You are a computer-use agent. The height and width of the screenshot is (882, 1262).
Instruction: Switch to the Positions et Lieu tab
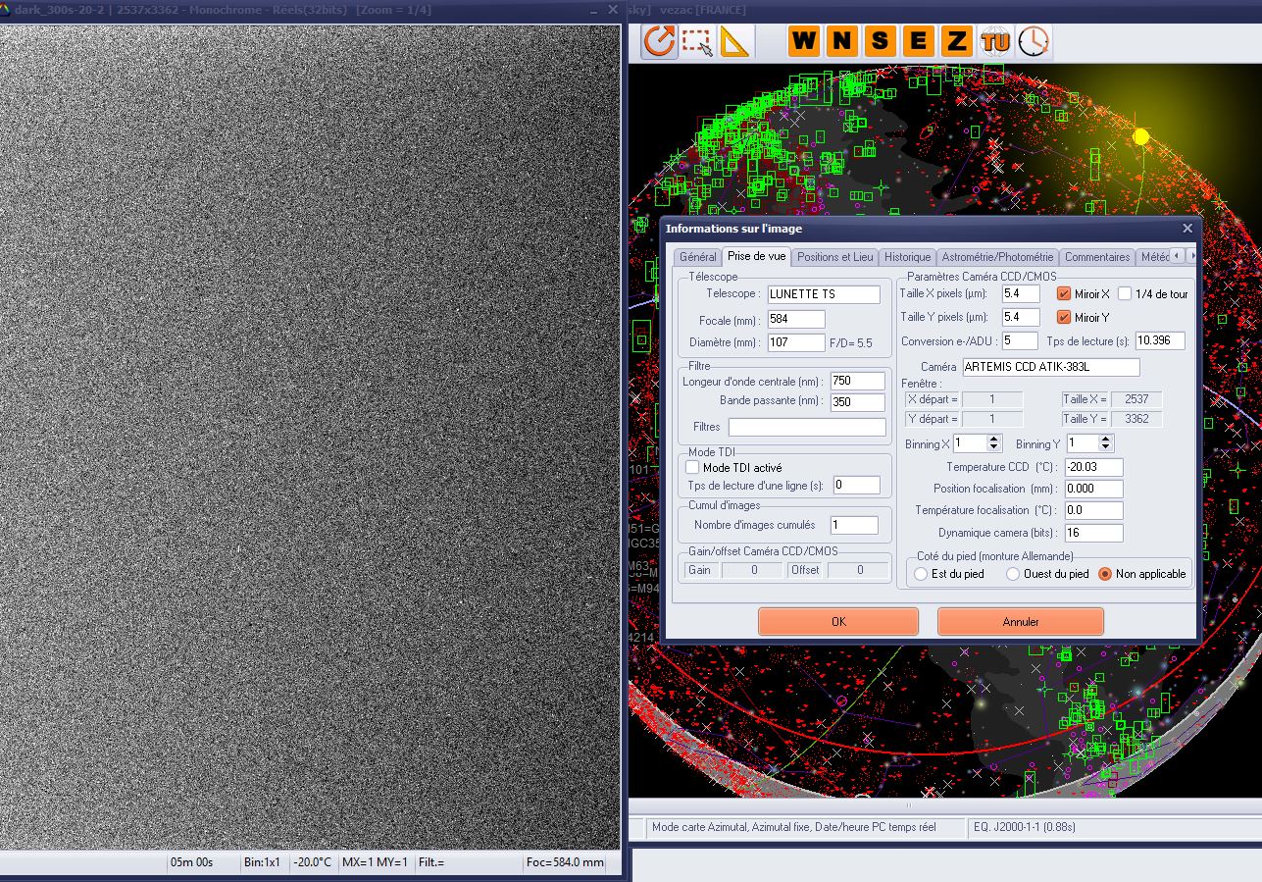(834, 257)
